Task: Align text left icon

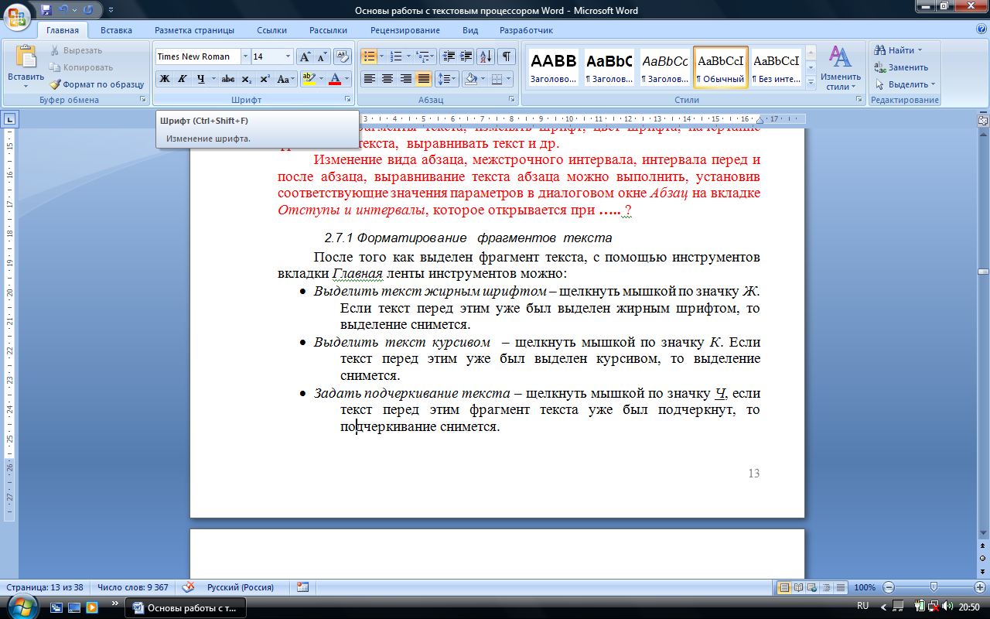Action: (x=370, y=79)
